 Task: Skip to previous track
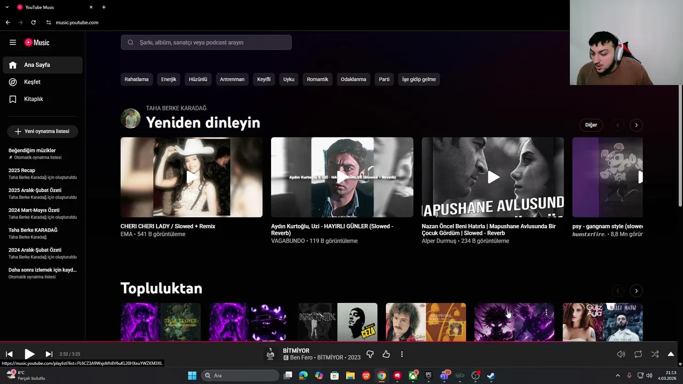(9, 354)
